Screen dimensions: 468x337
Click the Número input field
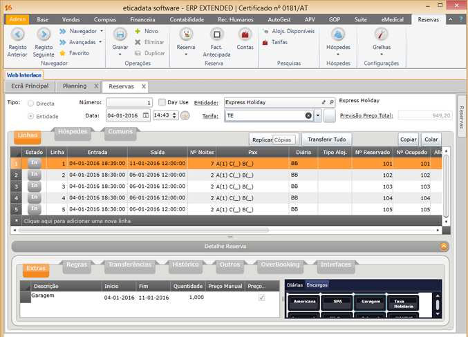click(x=129, y=102)
